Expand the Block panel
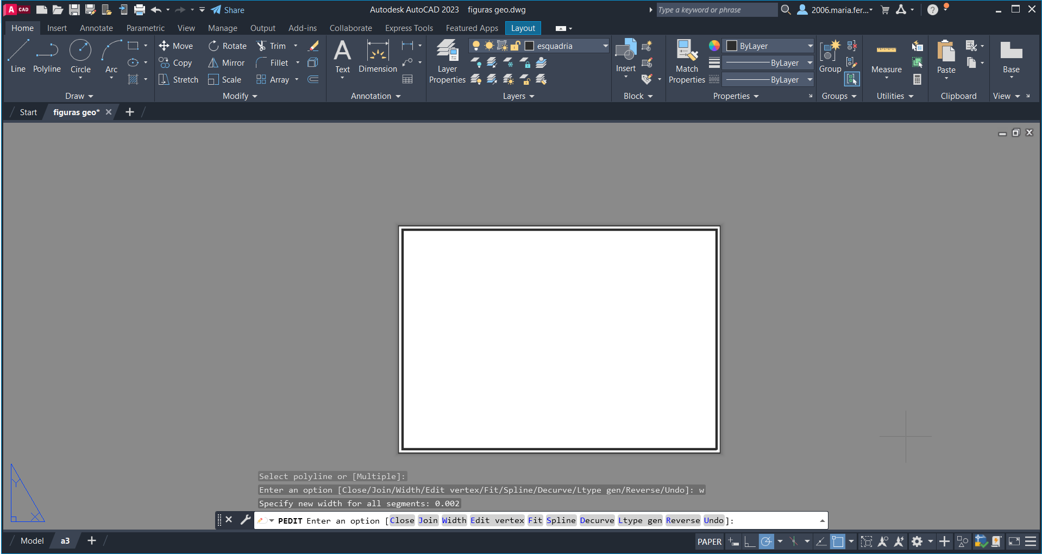The height and width of the screenshot is (554, 1042). (638, 96)
